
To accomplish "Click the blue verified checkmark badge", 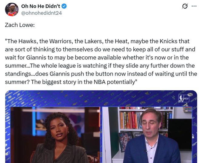I will (x=64, y=6).
